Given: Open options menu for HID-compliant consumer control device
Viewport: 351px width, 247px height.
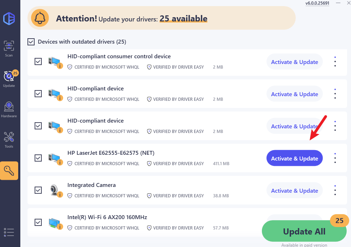Looking at the screenshot, I should pos(335,61).
